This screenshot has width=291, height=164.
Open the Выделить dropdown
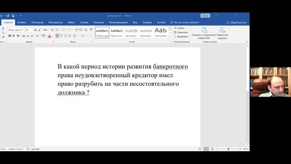click(x=182, y=36)
